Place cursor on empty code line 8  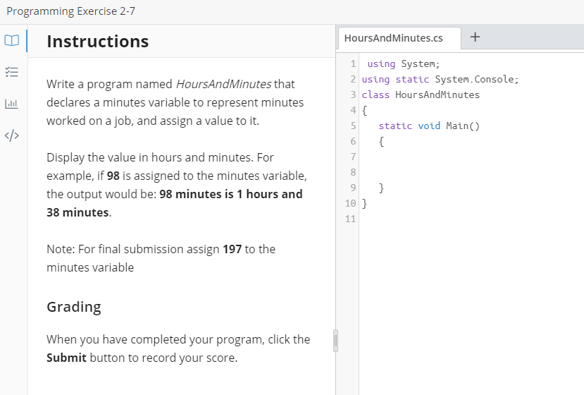(471, 172)
